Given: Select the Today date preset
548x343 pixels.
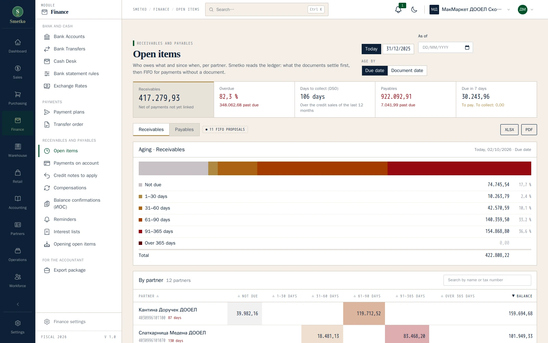Looking at the screenshot, I should [x=371, y=49].
